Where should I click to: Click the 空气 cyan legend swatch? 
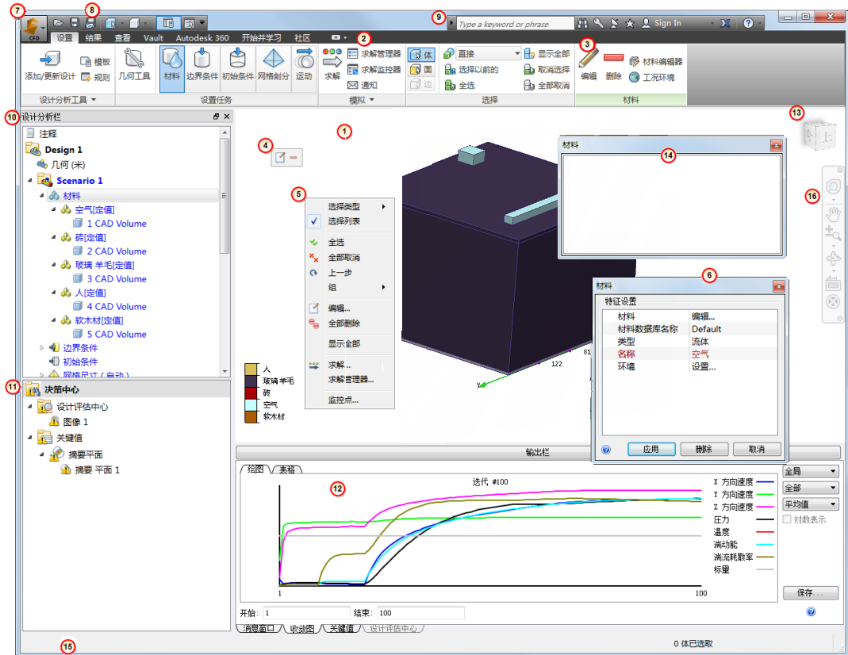[x=251, y=404]
